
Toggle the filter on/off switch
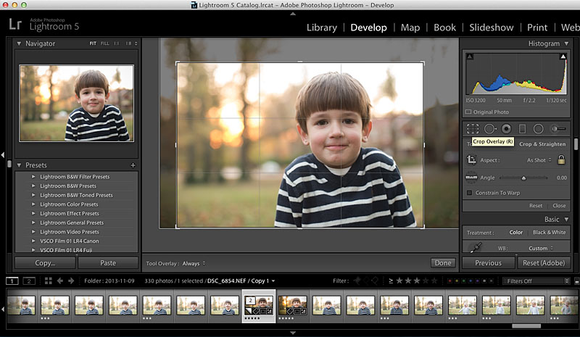(x=576, y=281)
